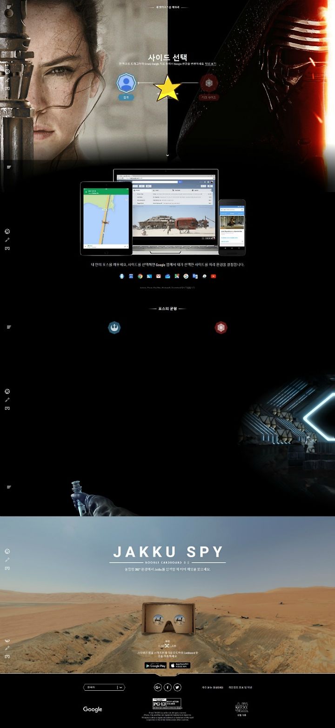Click the Google Translate app icon

[x=195, y=276]
